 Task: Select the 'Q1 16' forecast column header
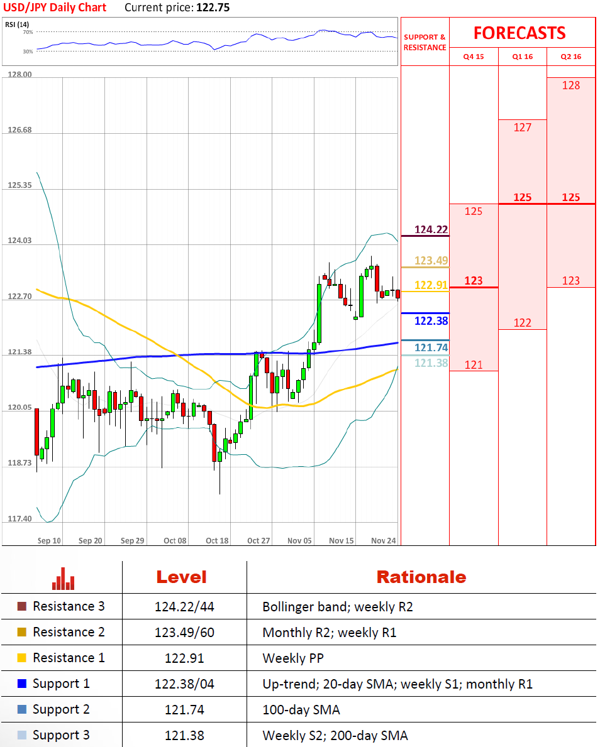[522, 57]
